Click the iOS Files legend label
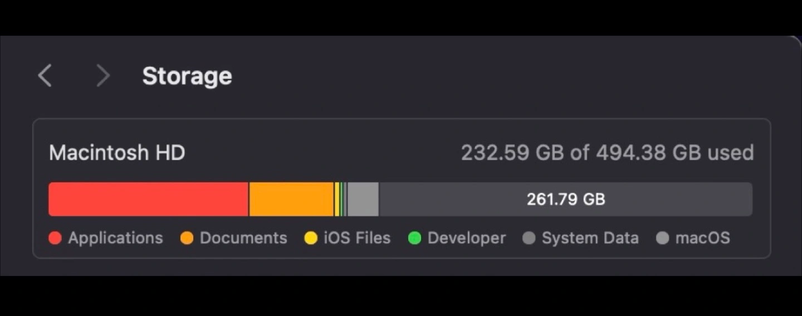 [357, 238]
